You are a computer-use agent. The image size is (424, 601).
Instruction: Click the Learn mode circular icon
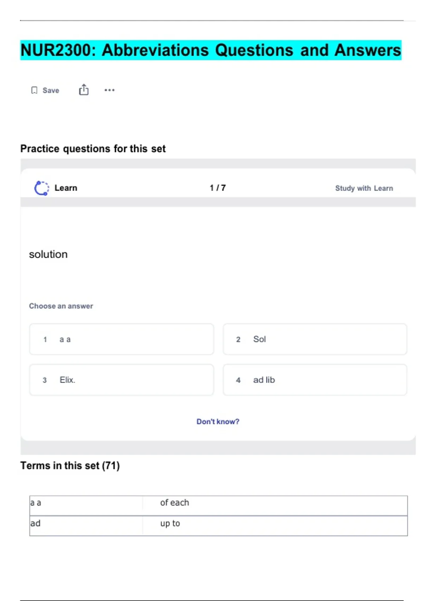[41, 188]
